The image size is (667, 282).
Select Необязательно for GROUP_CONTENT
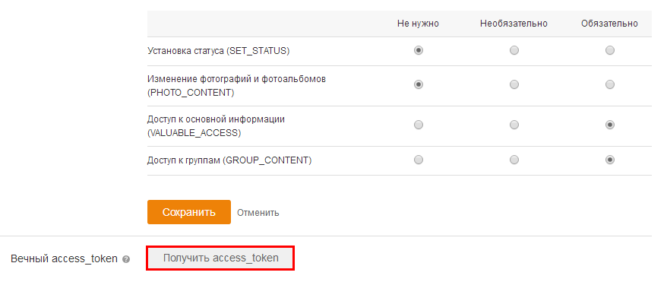click(x=514, y=160)
